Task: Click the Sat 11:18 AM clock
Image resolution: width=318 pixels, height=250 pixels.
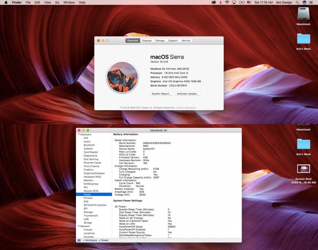Action: (264, 2)
